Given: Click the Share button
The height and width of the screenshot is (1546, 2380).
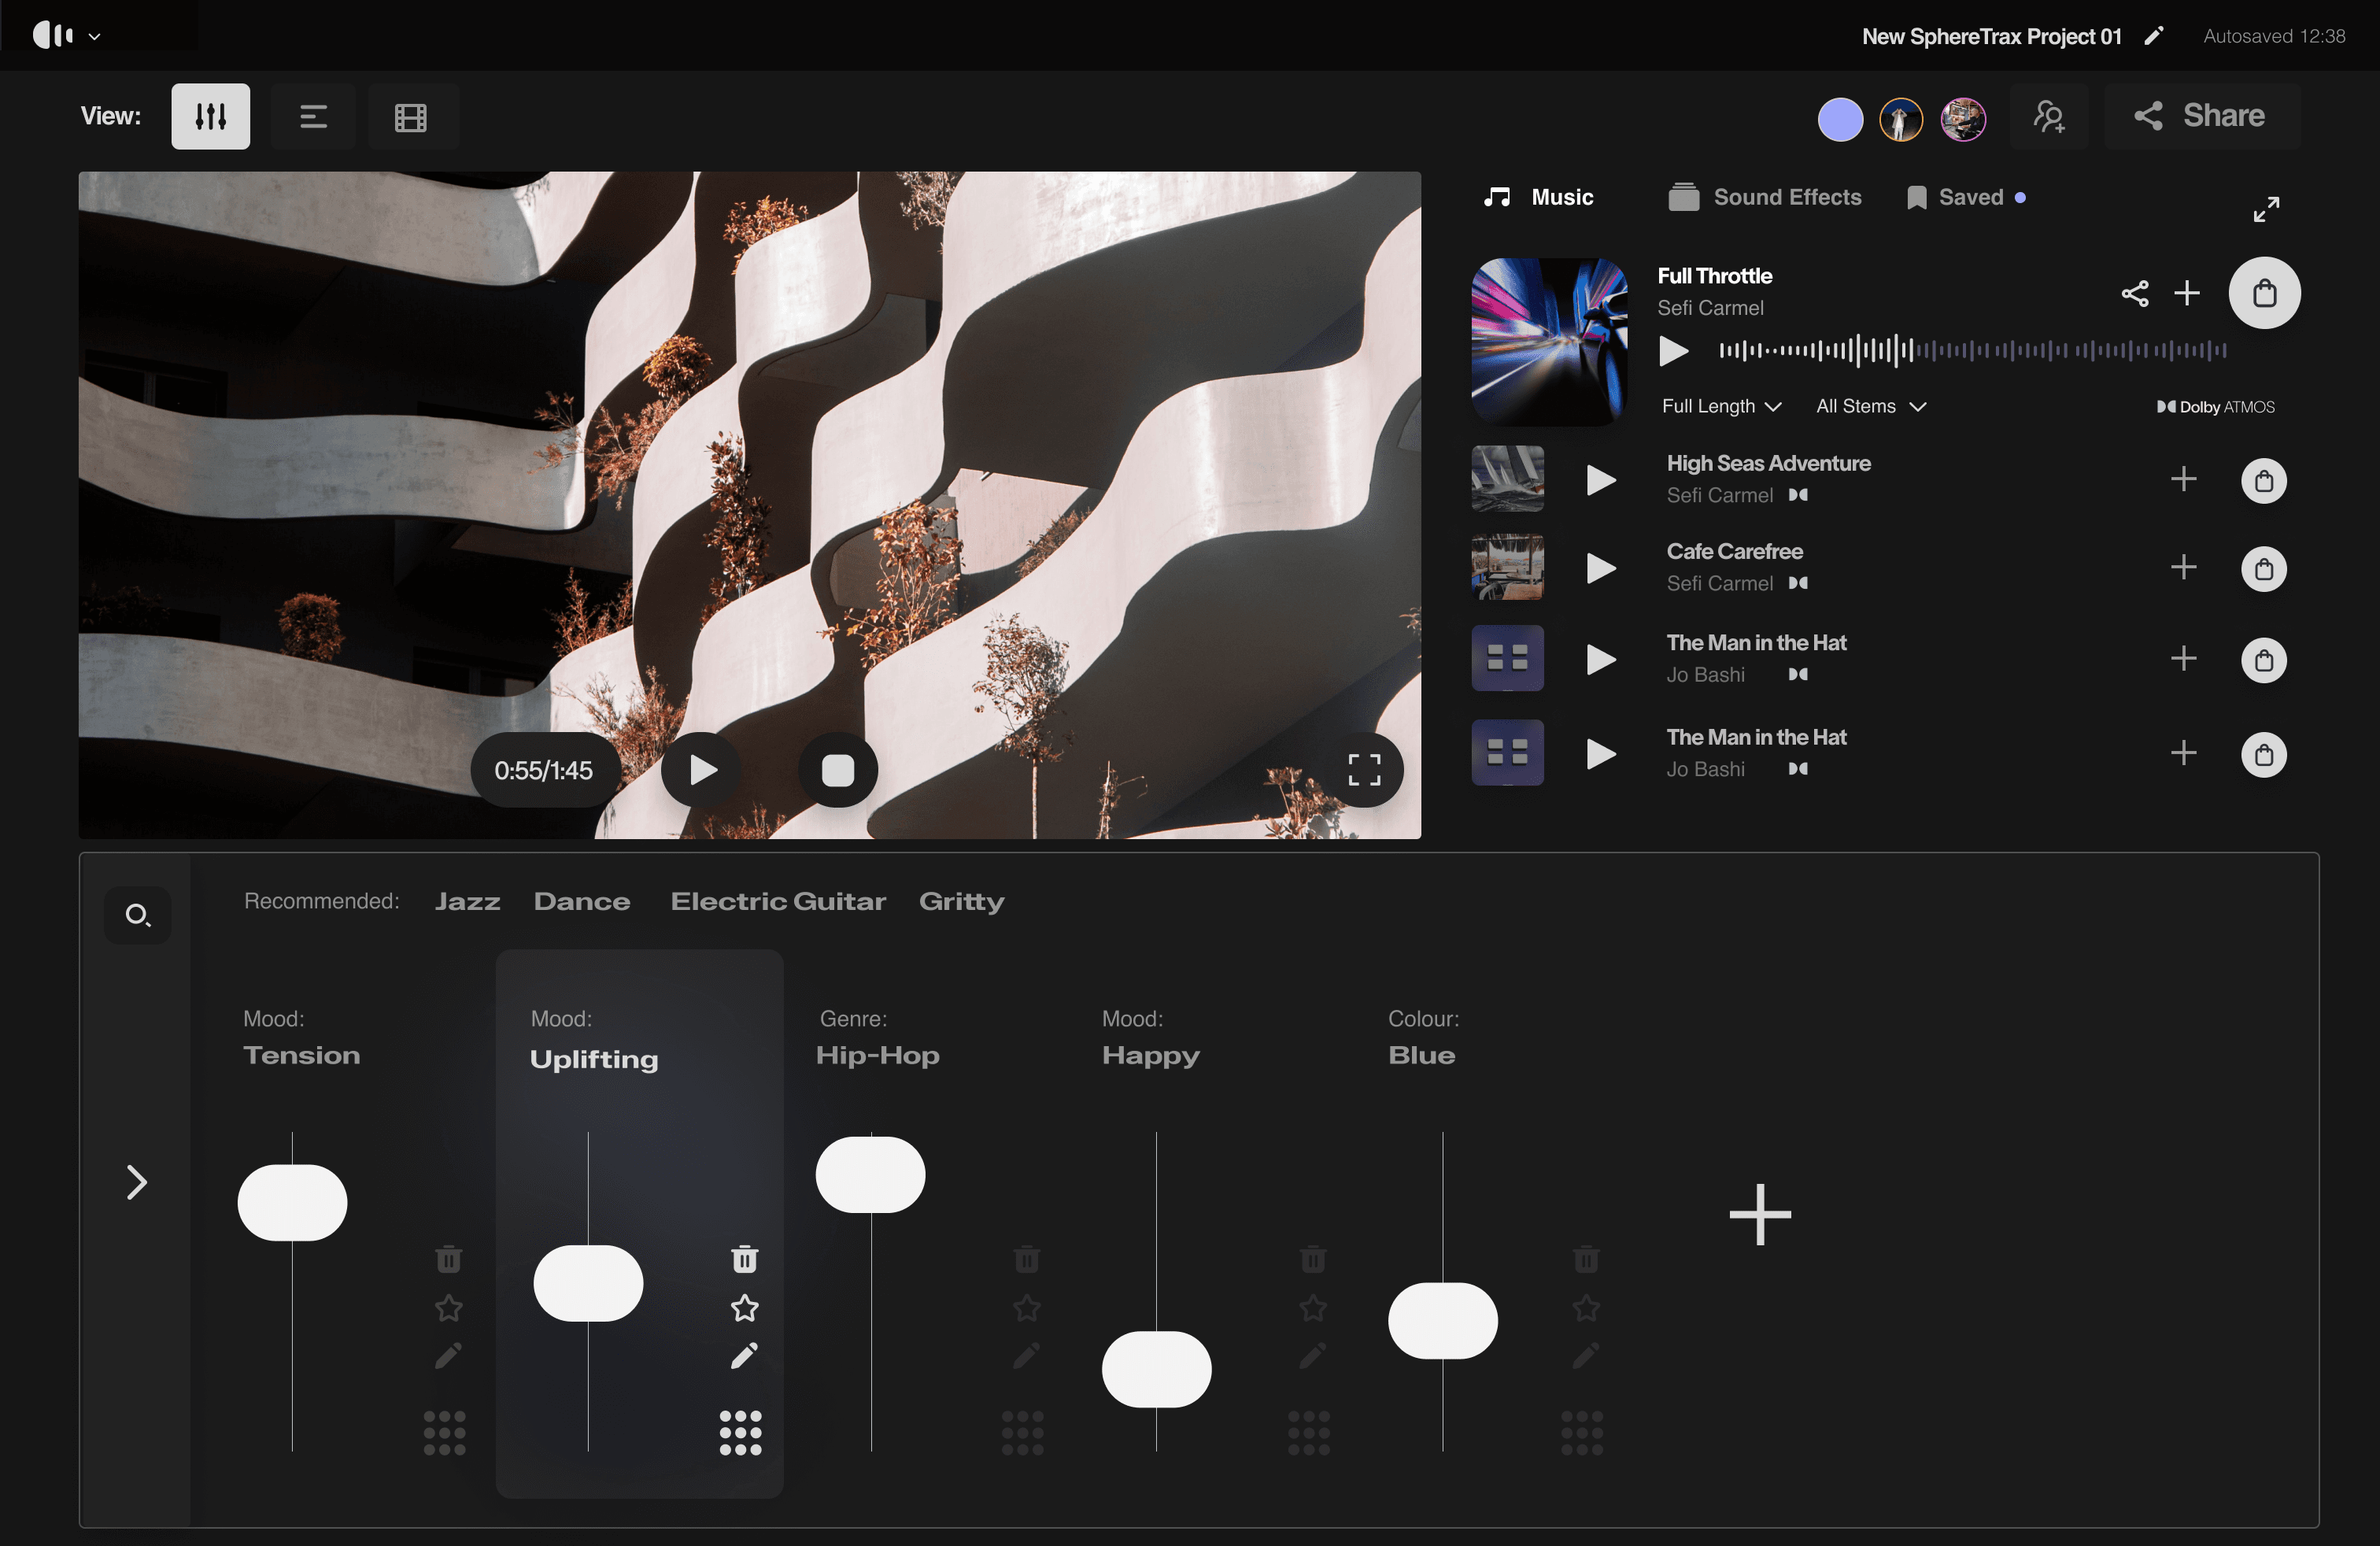Looking at the screenshot, I should coord(2201,116).
